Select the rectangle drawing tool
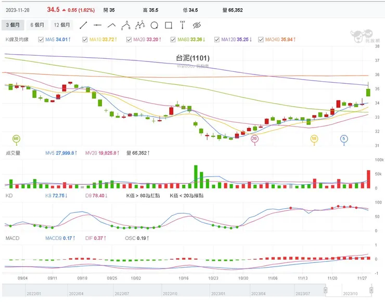The width and height of the screenshot is (385, 304). [168, 25]
